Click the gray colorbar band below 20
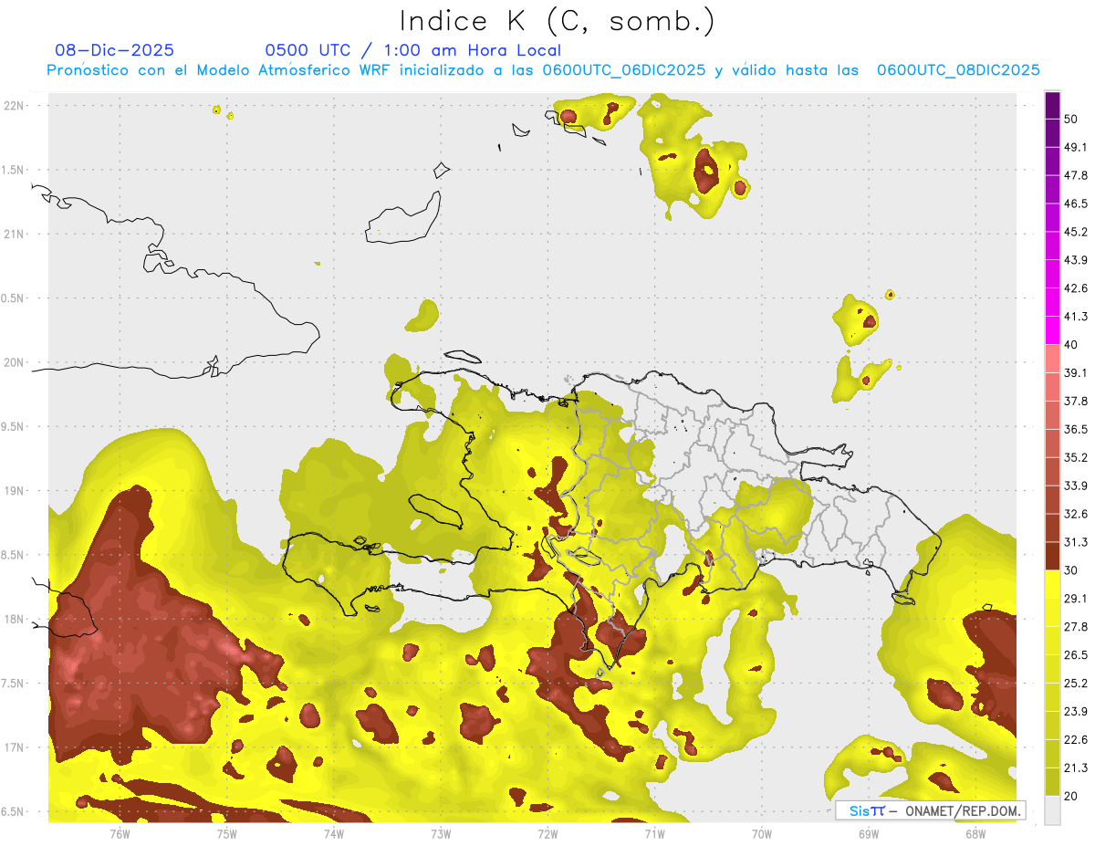The image size is (1095, 846). (x=1052, y=810)
